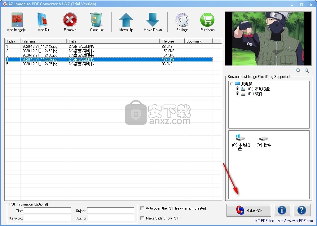Screen dimensions: 317x226
Task: Select row 2020-12-21_112443.jpg
Action: click(109, 46)
